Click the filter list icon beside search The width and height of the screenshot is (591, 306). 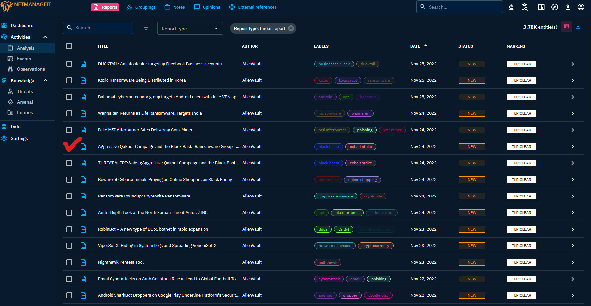(x=146, y=28)
